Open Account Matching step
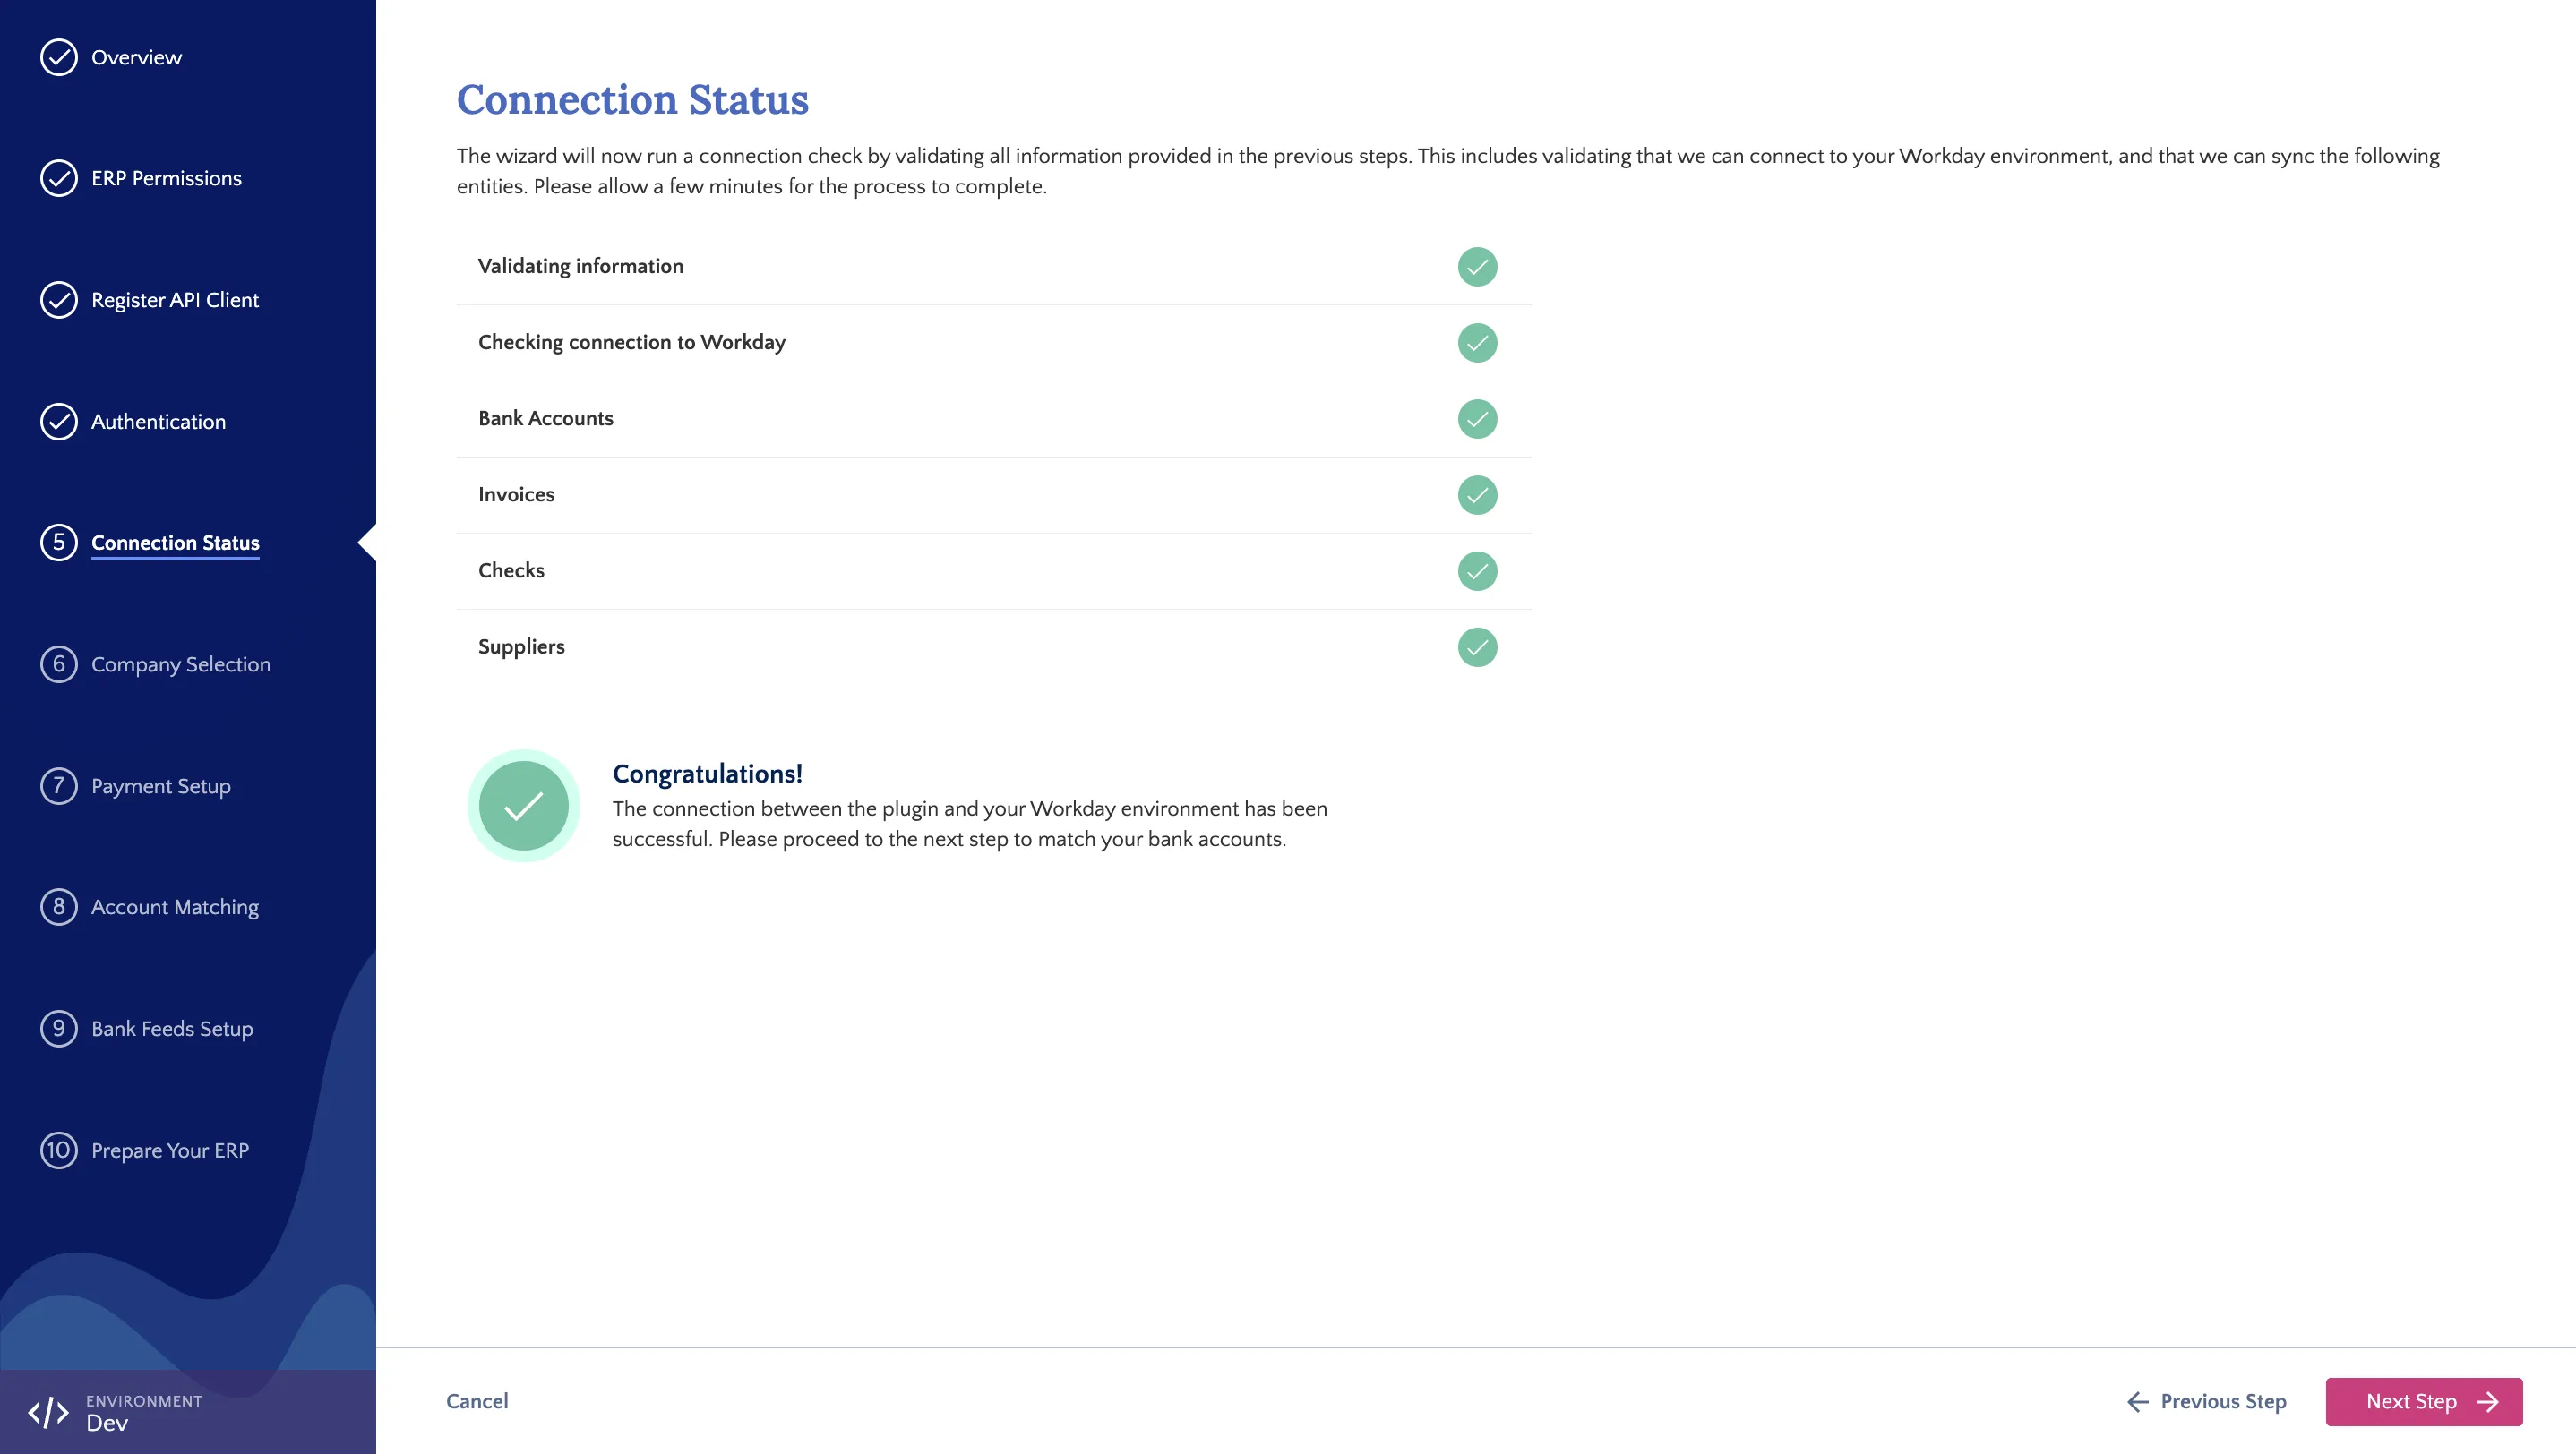Screen dimensions: 2576x1454 coord(175,906)
